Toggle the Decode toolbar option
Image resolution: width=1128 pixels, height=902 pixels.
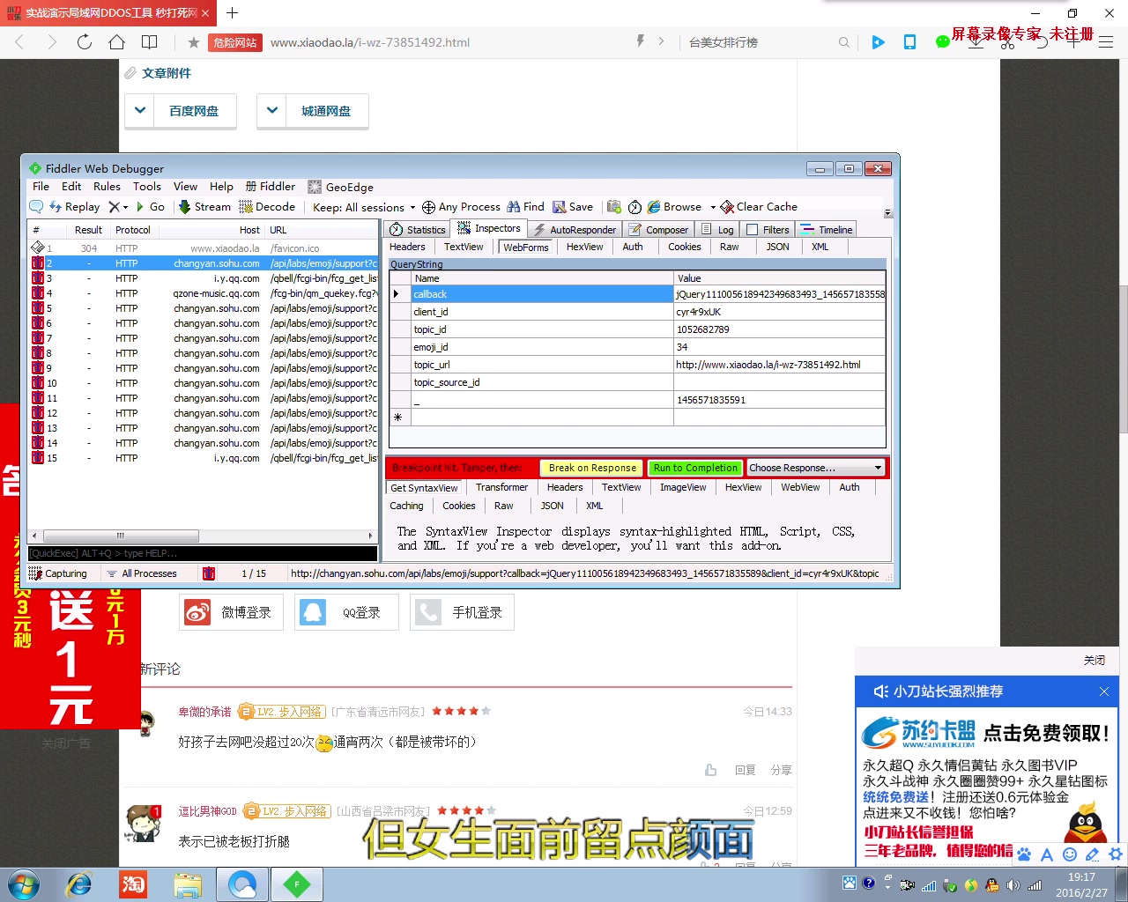click(x=268, y=207)
